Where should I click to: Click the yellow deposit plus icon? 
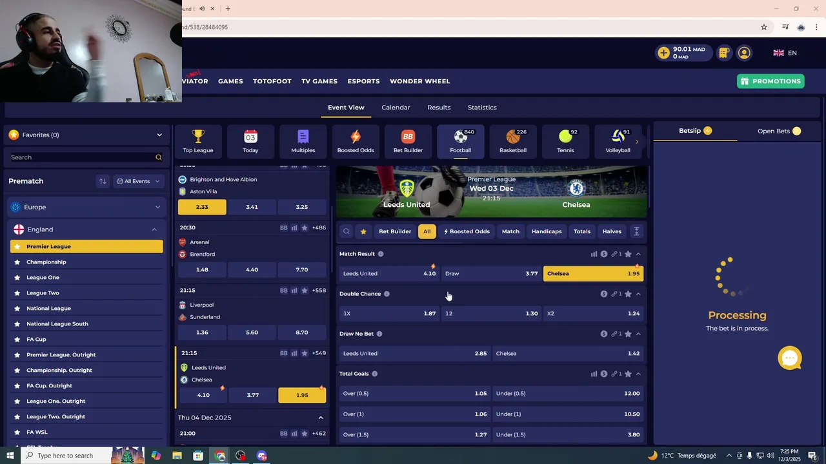coord(663,53)
